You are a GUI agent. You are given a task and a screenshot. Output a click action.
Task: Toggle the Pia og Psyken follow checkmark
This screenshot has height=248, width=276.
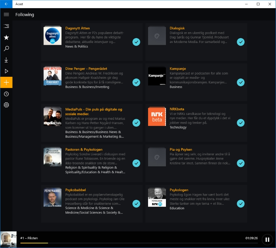(x=241, y=163)
